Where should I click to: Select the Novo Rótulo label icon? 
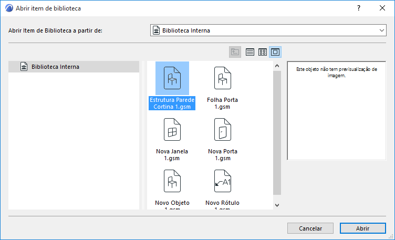(222, 181)
